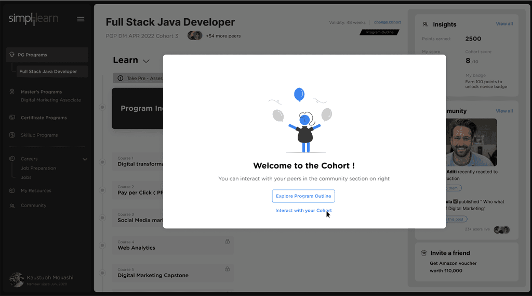Click 'Earn 100 points to unlock novice badge'

(x=486, y=84)
